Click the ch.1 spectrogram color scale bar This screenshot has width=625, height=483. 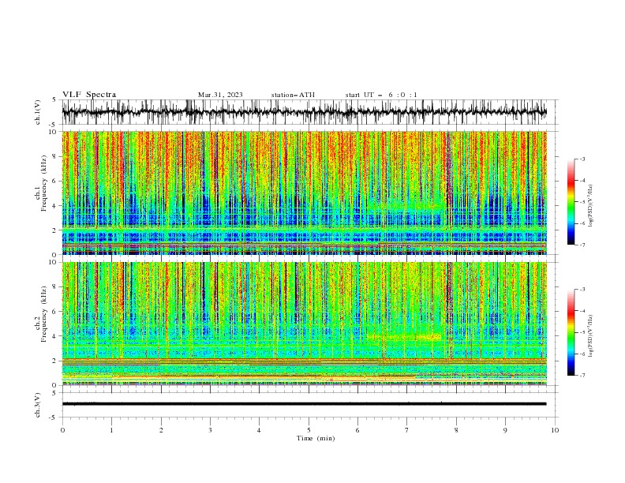tap(571, 202)
